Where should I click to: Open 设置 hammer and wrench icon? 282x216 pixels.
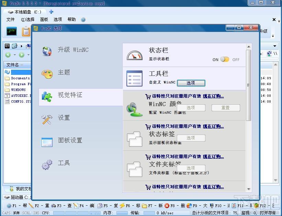point(47,120)
